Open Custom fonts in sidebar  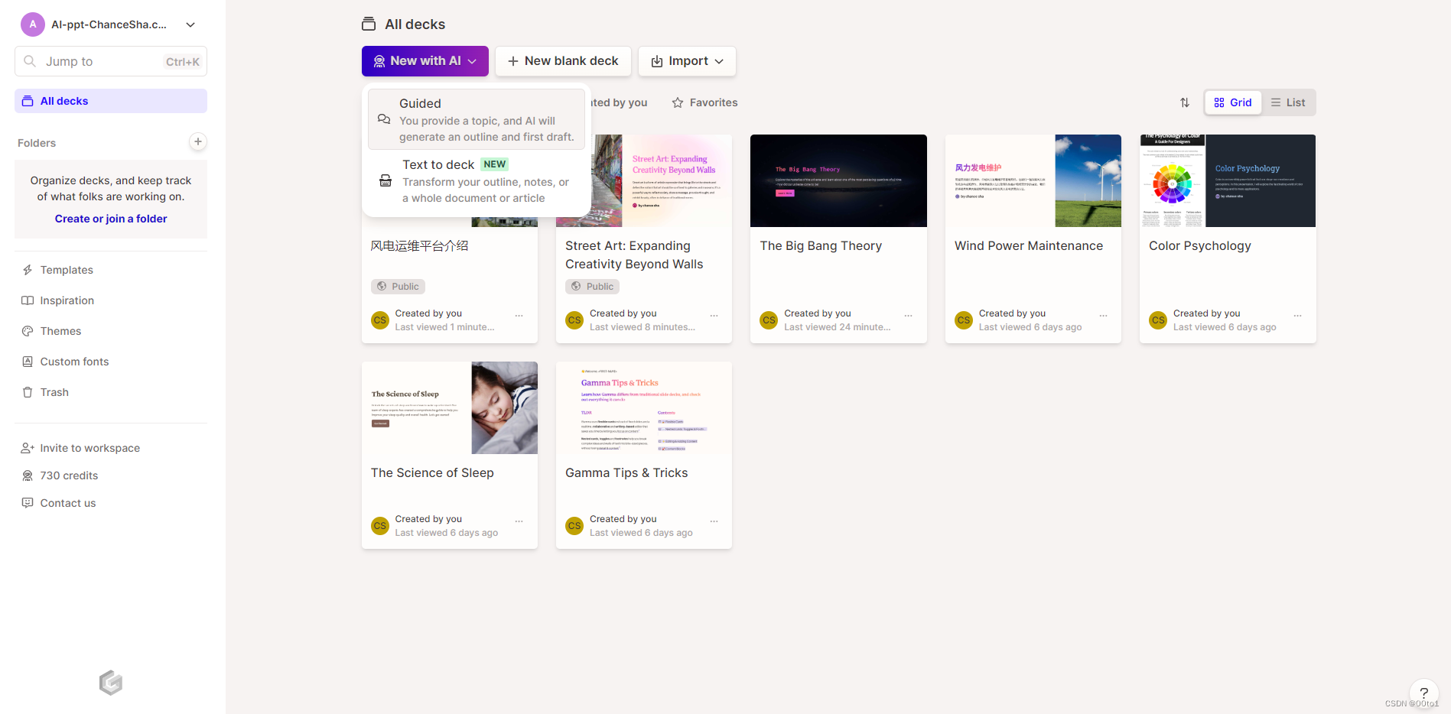tap(74, 362)
